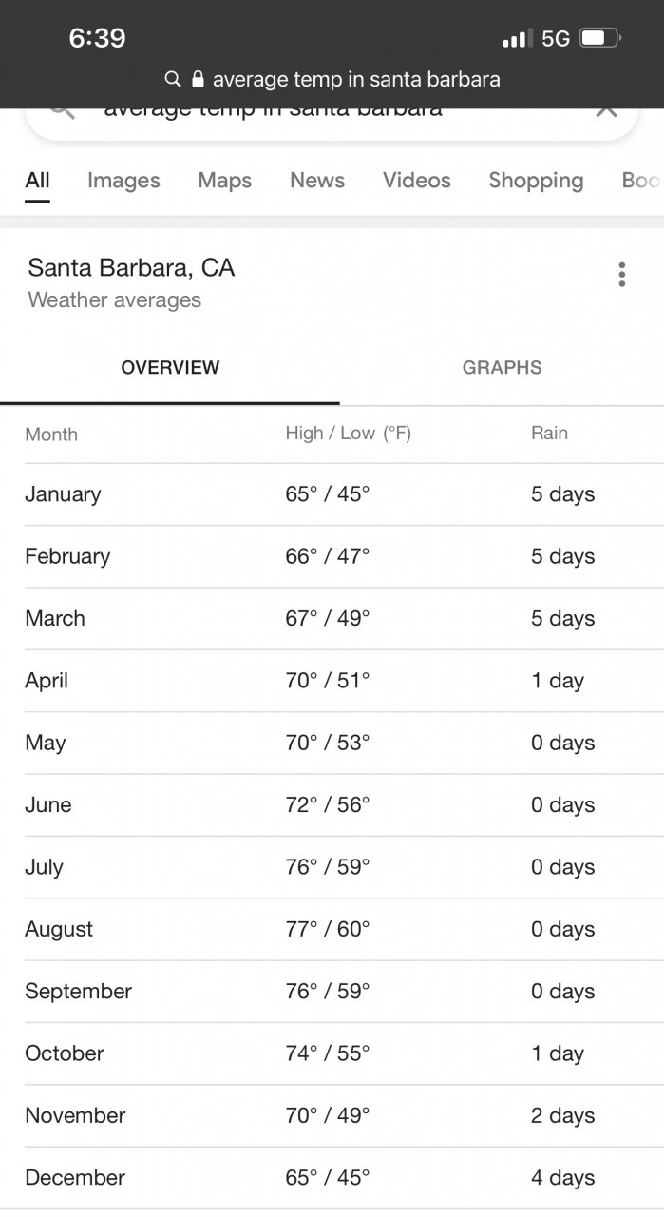Tap the three-dot more options icon
The image size is (664, 1217).
tap(621, 275)
